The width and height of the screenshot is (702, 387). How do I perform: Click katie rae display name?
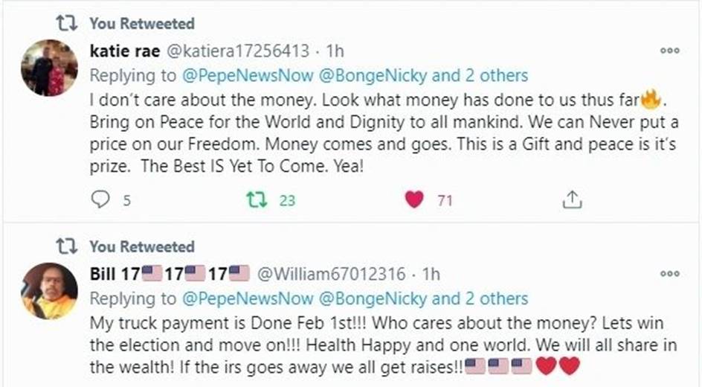click(125, 51)
